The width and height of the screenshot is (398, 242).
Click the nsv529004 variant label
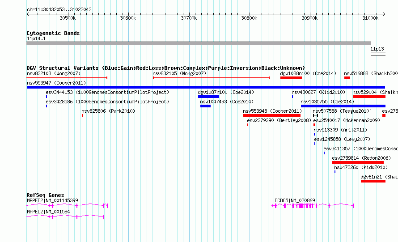click(375, 92)
